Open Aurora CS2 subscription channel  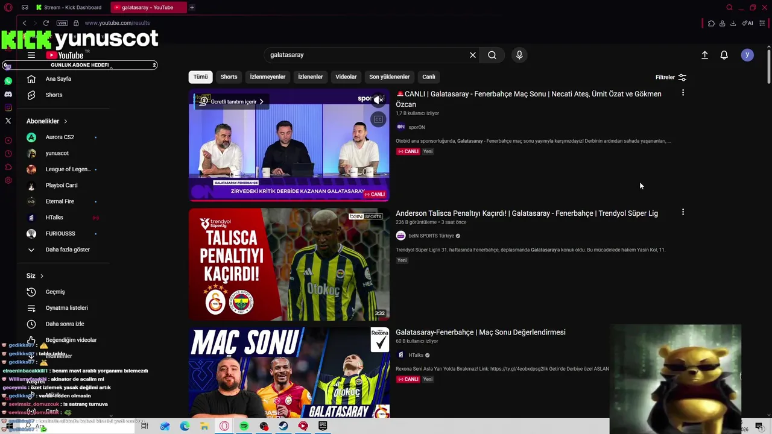click(x=60, y=137)
